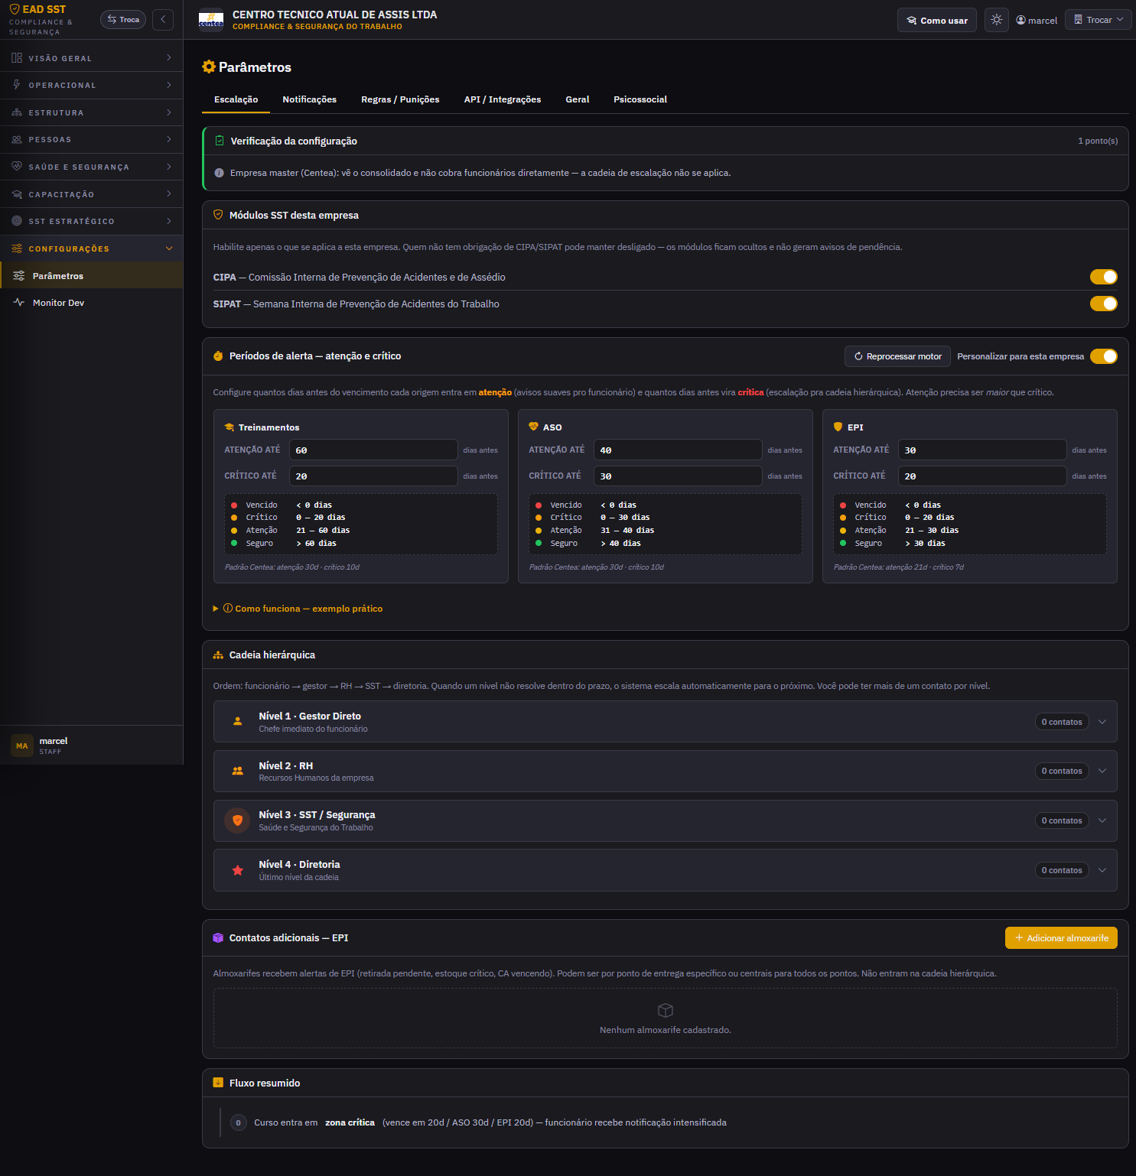Viewport: 1136px width, 1176px height.
Task: Click the Adicionar almoxarife button
Action: 1061,938
